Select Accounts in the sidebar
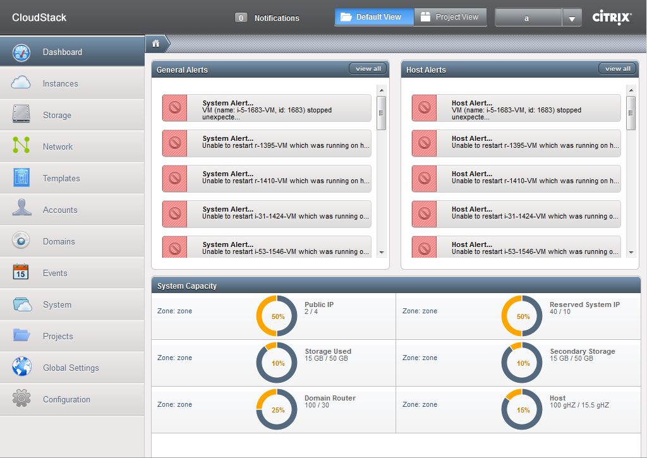 tap(72, 210)
